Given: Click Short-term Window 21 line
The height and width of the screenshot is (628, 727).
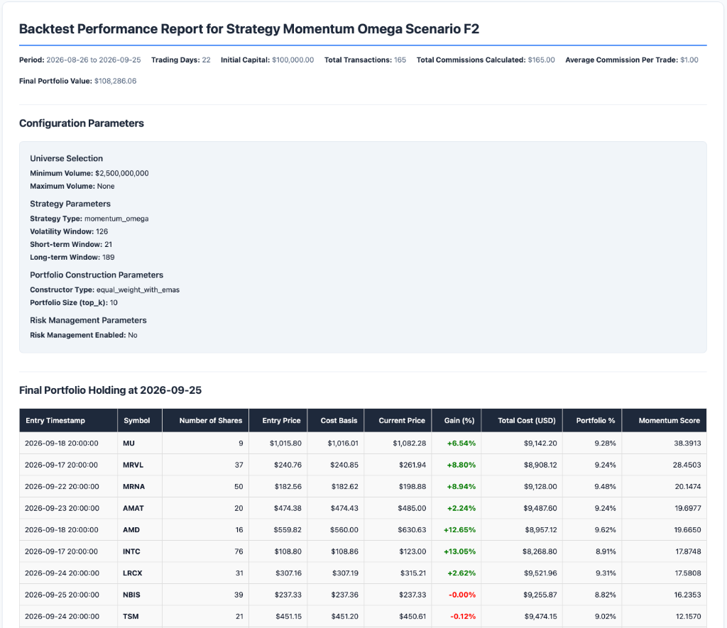Looking at the screenshot, I should pos(71,245).
